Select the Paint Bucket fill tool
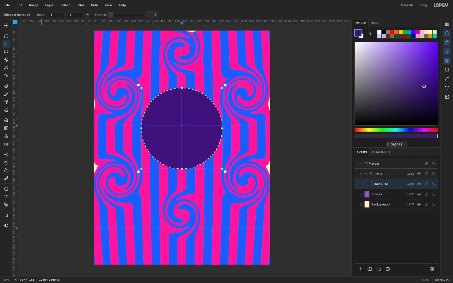This screenshot has width=453, height=283. click(x=6, y=120)
